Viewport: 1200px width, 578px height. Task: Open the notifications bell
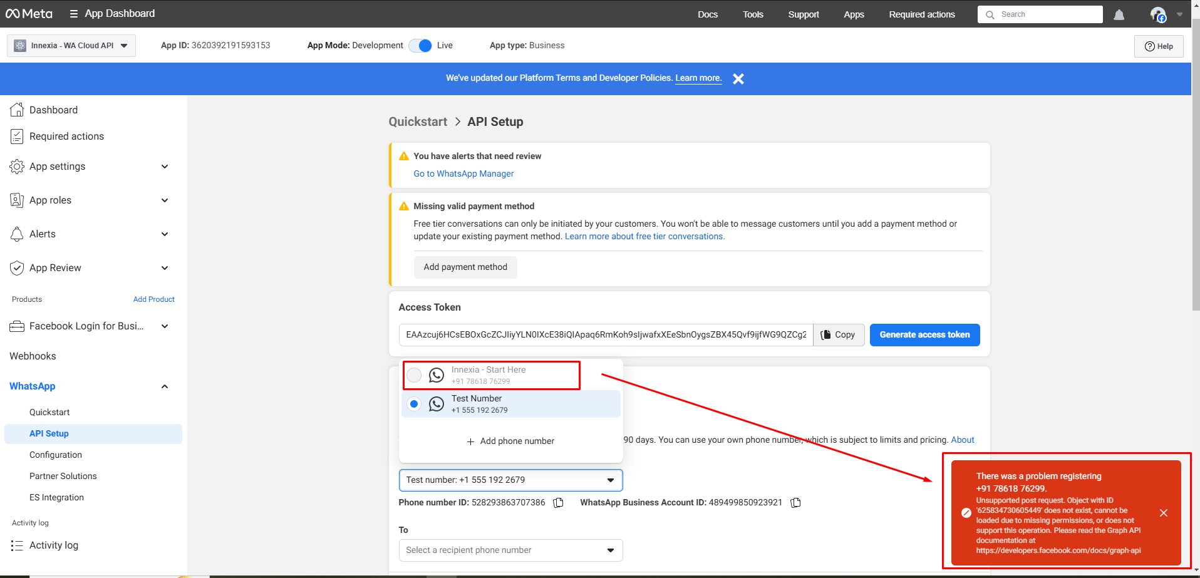tap(1119, 14)
